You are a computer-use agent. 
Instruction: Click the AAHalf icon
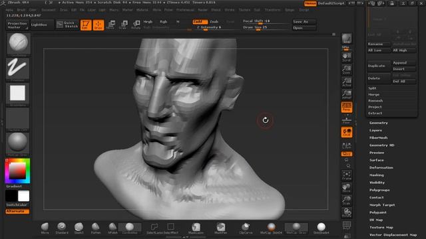coord(347,94)
